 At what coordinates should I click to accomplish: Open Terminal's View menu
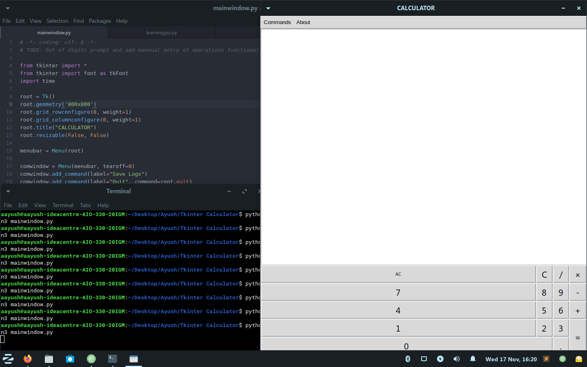(40, 205)
